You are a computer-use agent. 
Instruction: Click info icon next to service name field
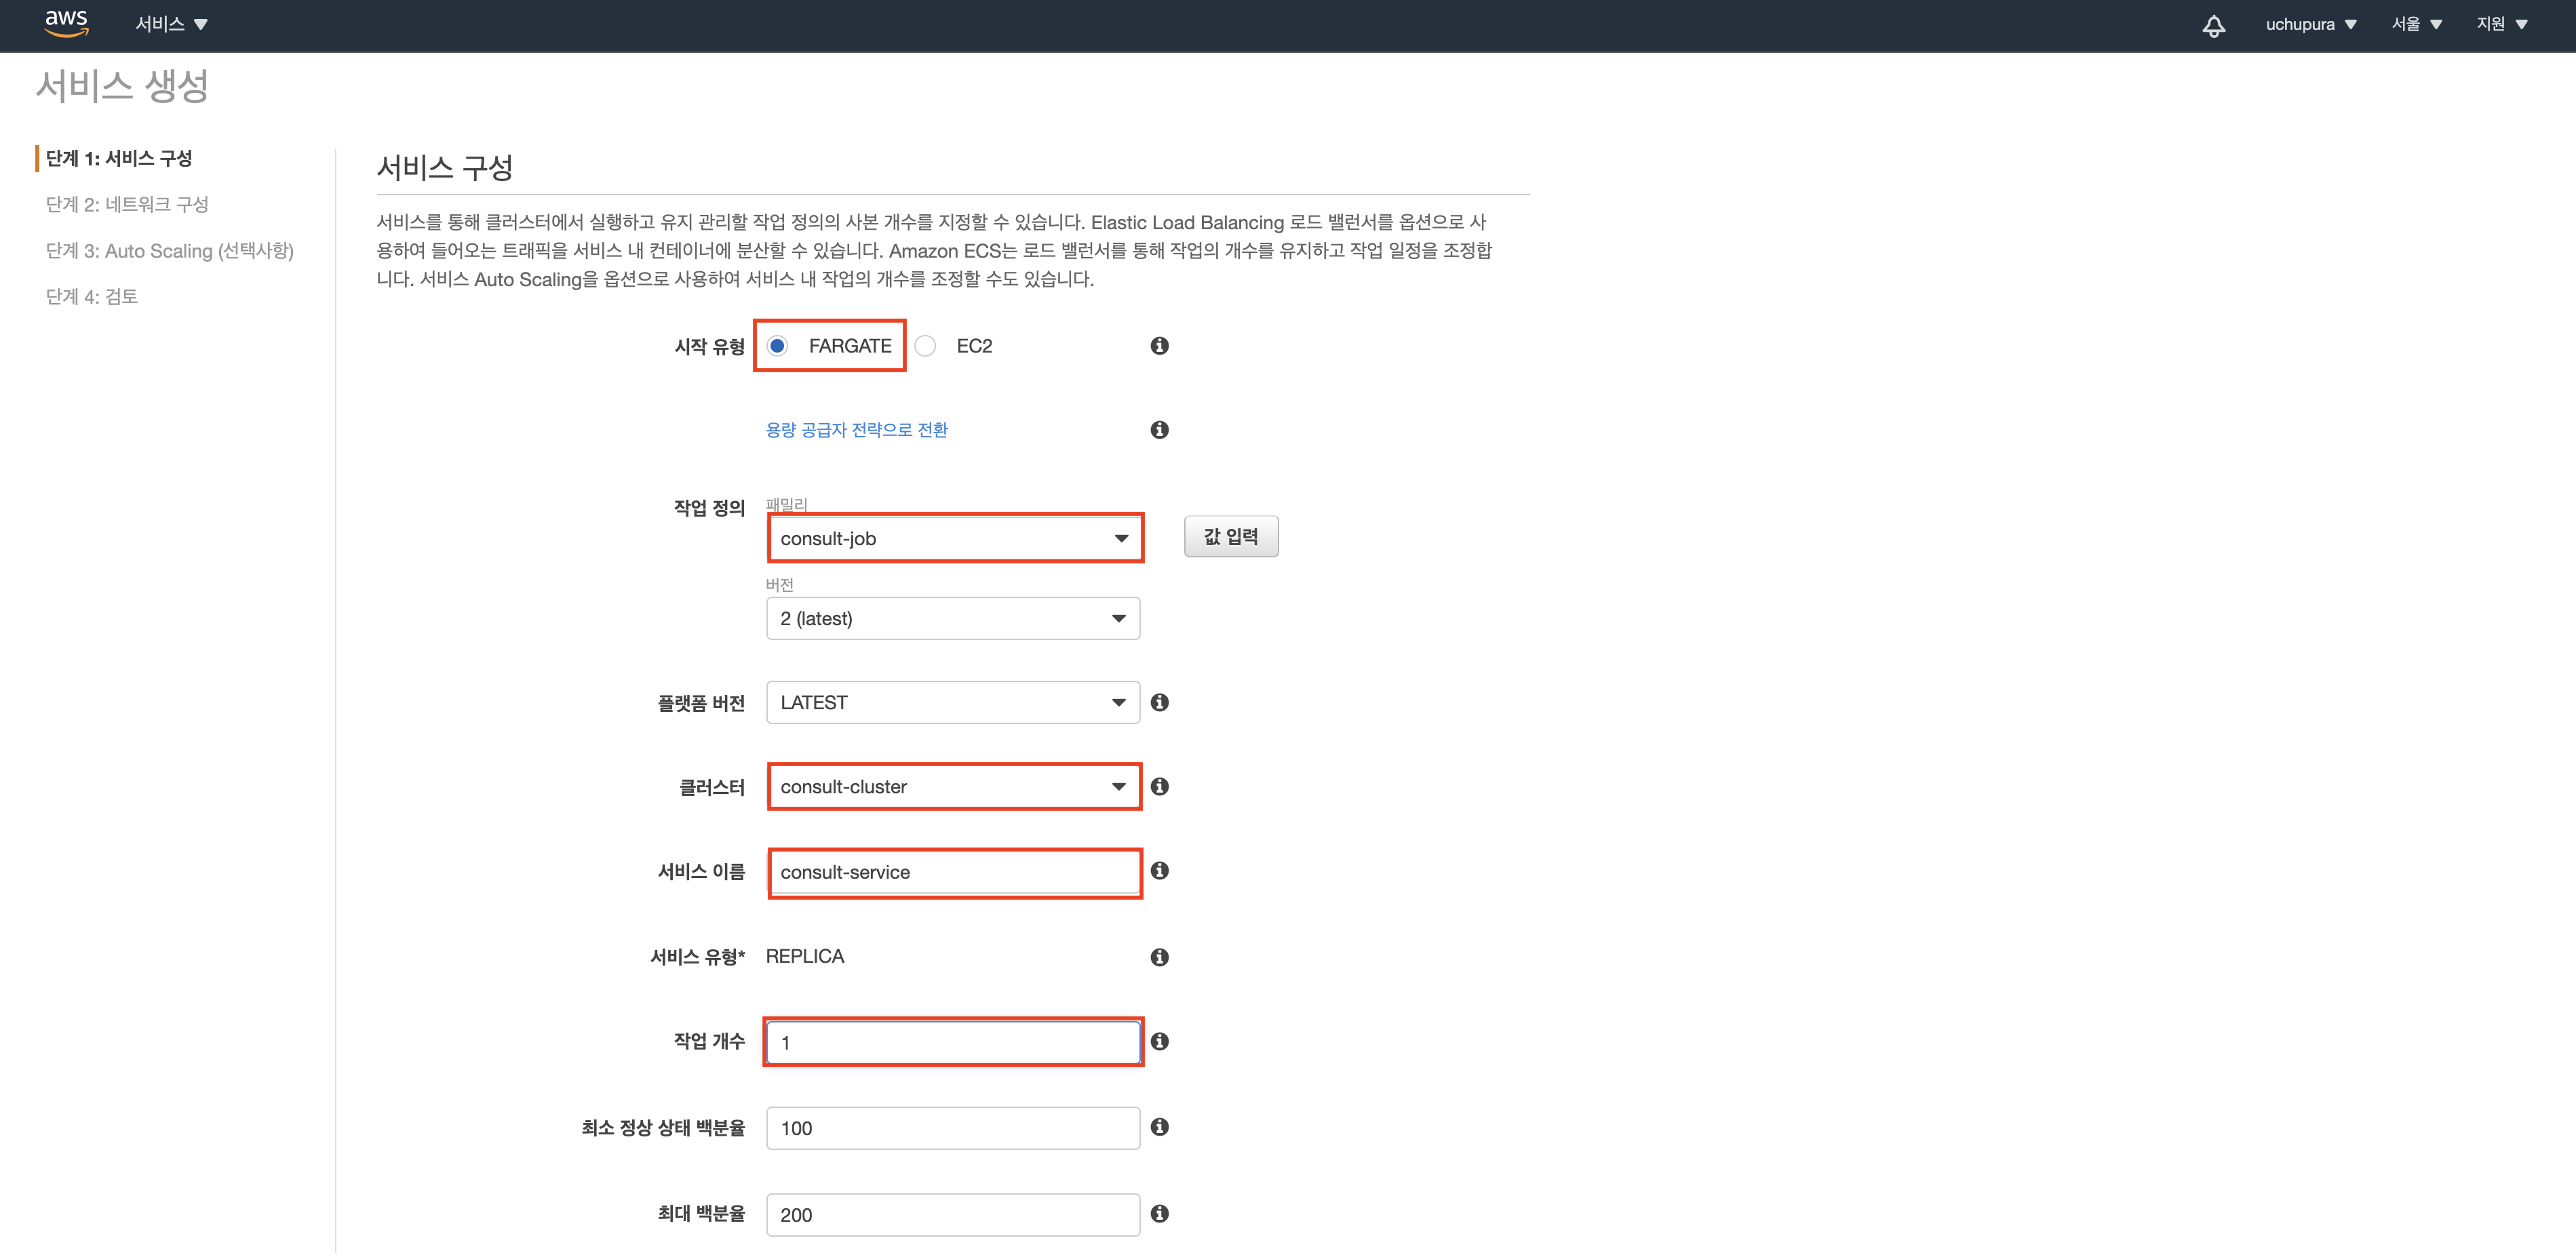(1159, 871)
